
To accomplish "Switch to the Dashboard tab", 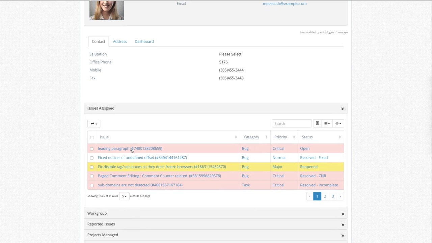I will [x=144, y=42].
